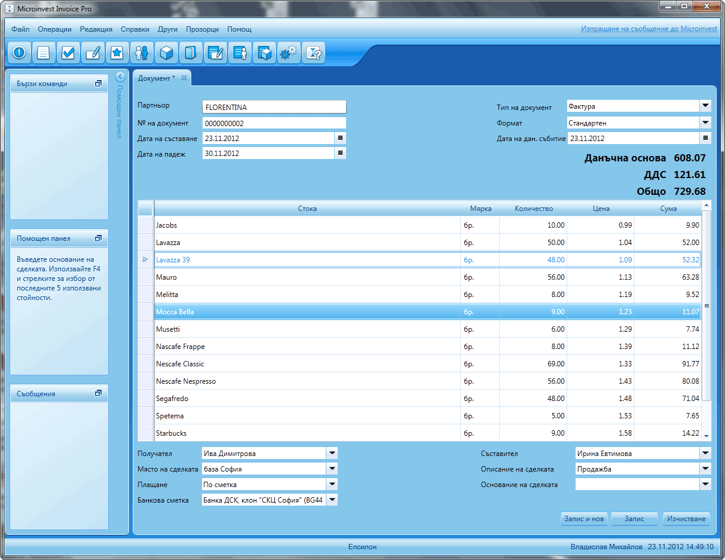Click the Изчистване button
Image resolution: width=725 pixels, height=560 pixels.
(687, 519)
